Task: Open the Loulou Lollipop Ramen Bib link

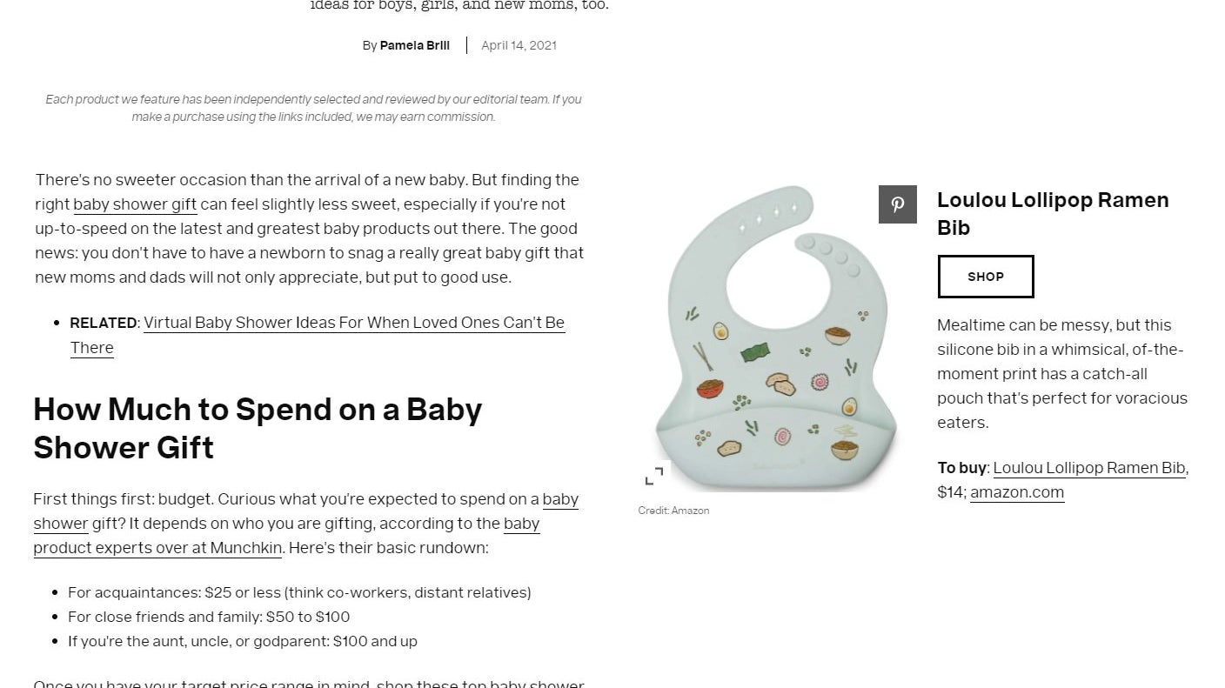Action: click(1089, 467)
